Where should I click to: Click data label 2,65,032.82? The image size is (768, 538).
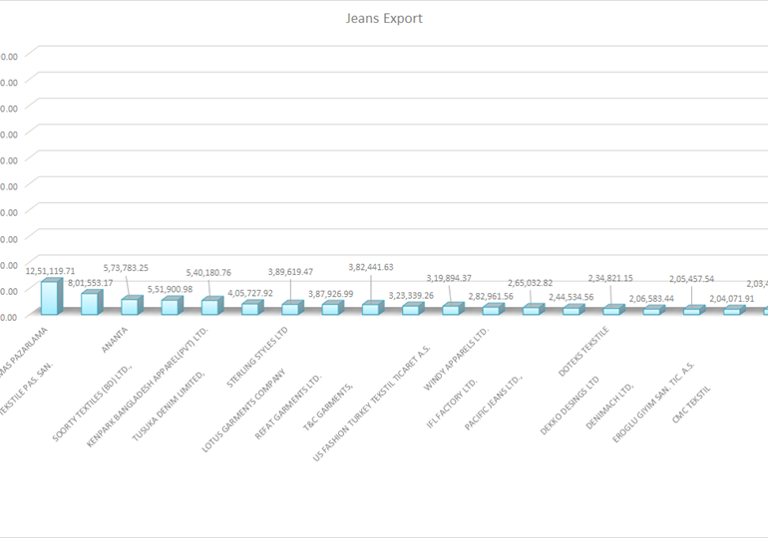coord(530,283)
